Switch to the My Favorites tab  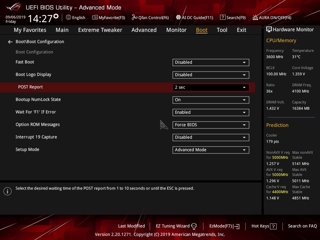[30, 30]
